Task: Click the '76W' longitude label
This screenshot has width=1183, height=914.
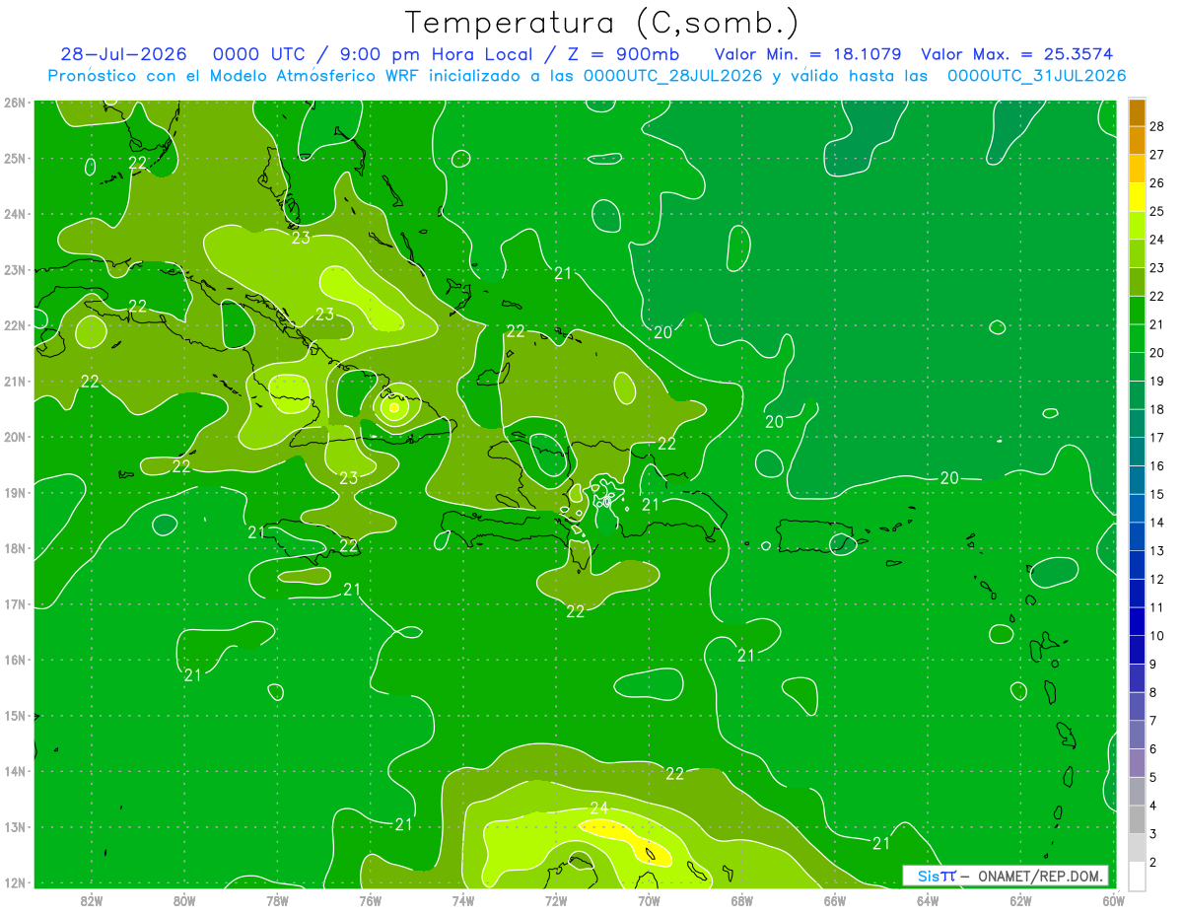Action: click(370, 900)
